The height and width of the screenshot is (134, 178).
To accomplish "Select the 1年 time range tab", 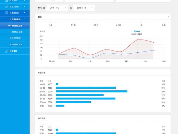I will 141,25.
